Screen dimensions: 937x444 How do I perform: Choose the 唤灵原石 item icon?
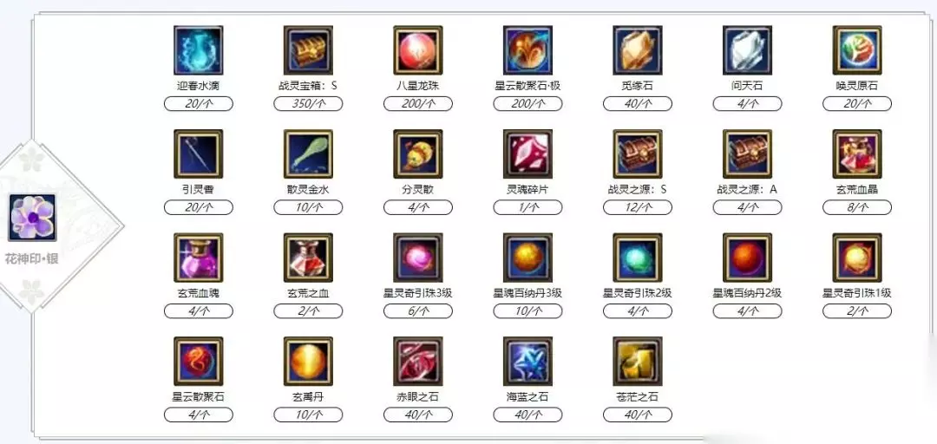tap(857, 50)
